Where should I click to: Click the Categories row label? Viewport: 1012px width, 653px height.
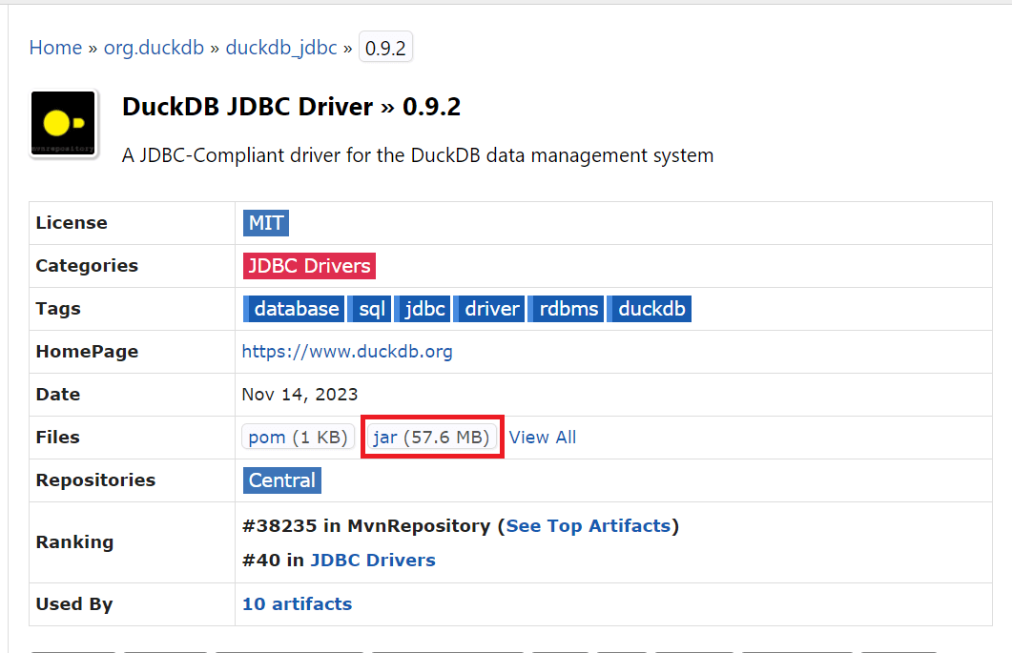[x=87, y=266]
